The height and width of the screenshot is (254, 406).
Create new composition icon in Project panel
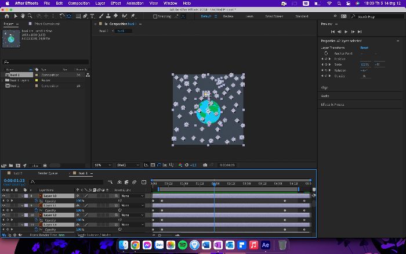[18, 166]
